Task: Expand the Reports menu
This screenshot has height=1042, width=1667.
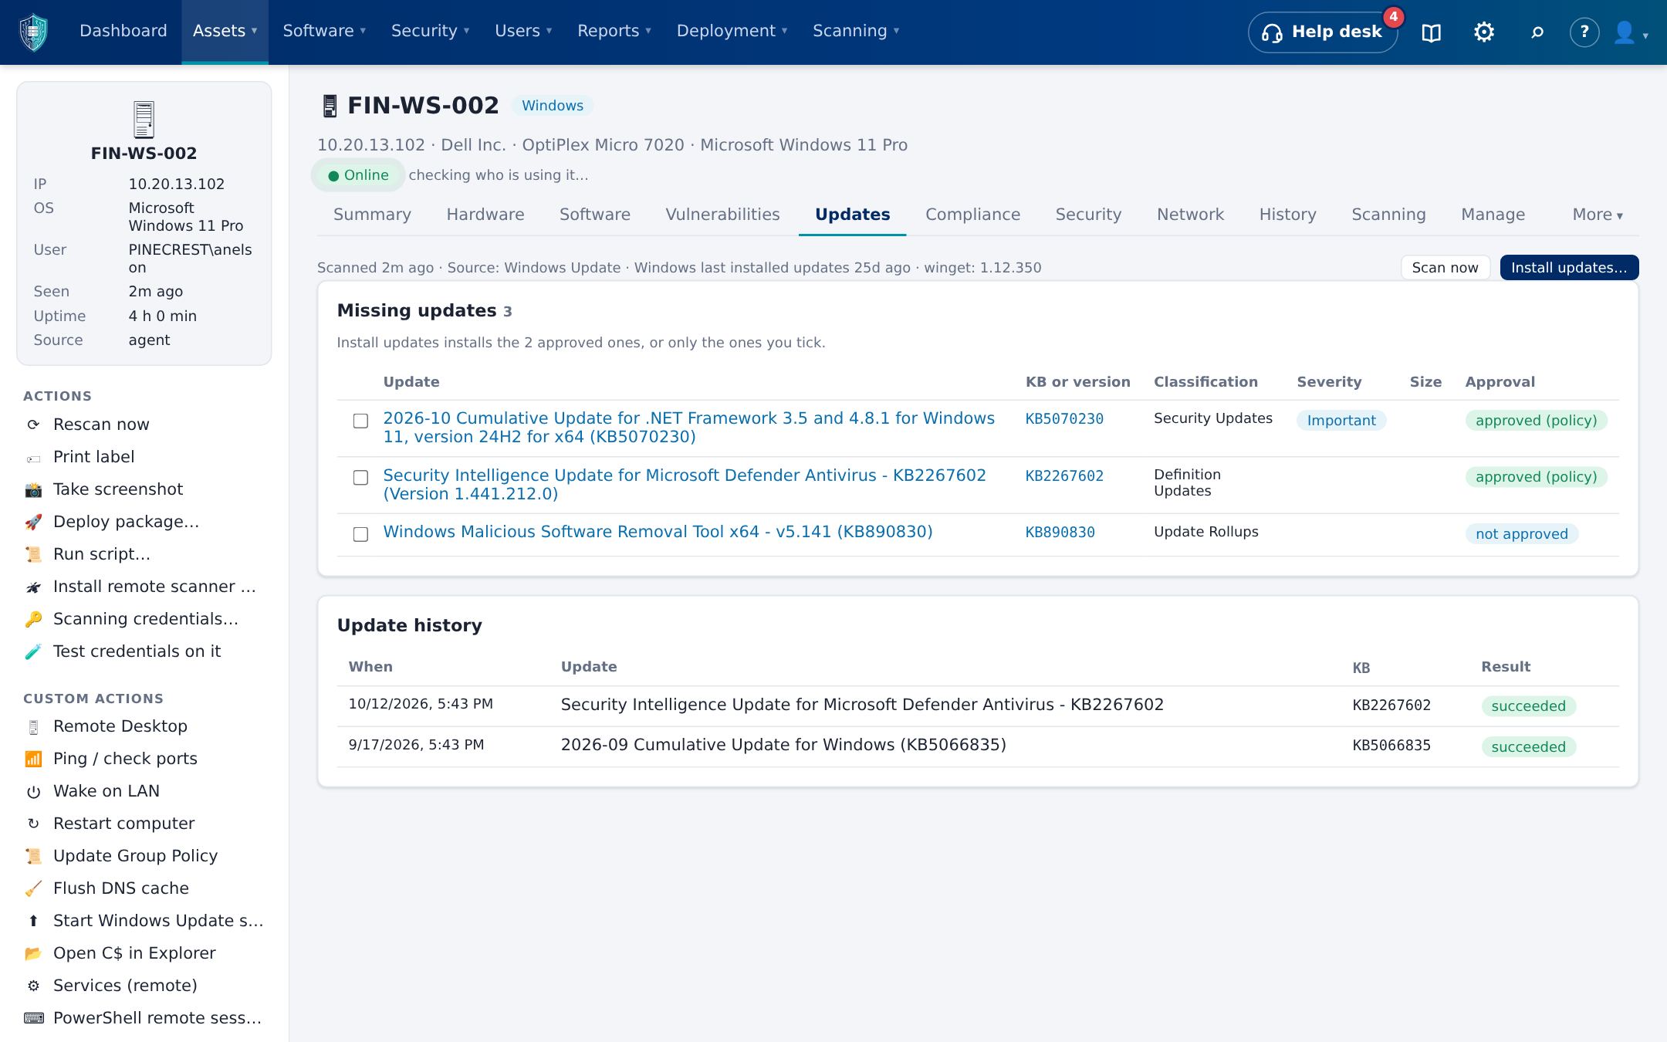Action: 614,31
